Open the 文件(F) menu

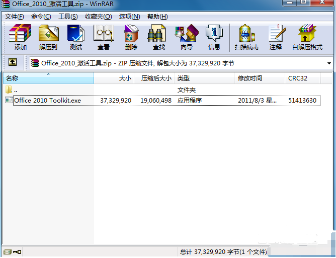click(15, 17)
